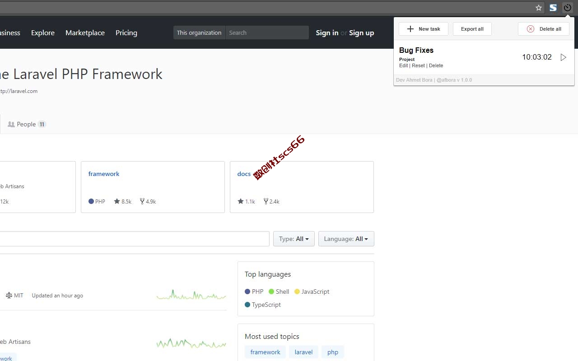Create a New task
Image resolution: width=578 pixels, height=361 pixels.
(424, 29)
